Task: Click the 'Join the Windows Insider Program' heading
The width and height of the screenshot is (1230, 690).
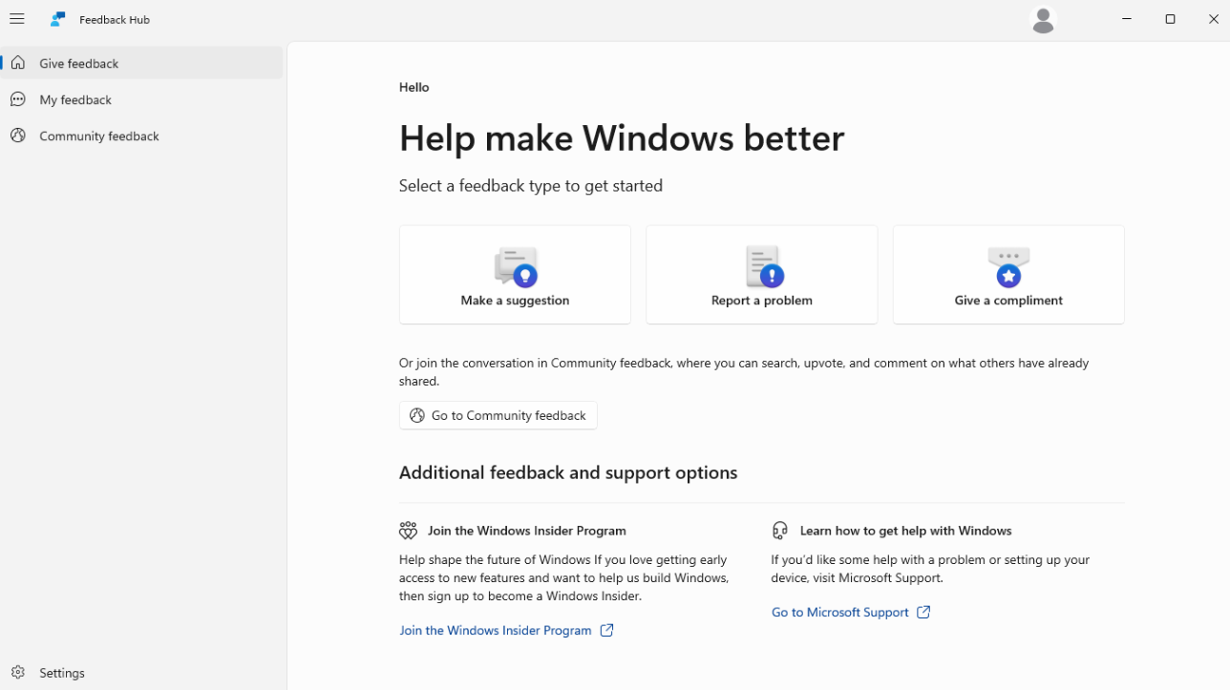Action: click(x=527, y=531)
